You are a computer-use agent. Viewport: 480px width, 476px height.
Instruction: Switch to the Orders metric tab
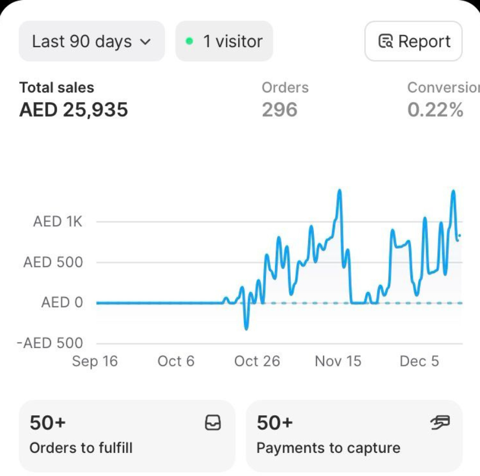[x=285, y=88]
